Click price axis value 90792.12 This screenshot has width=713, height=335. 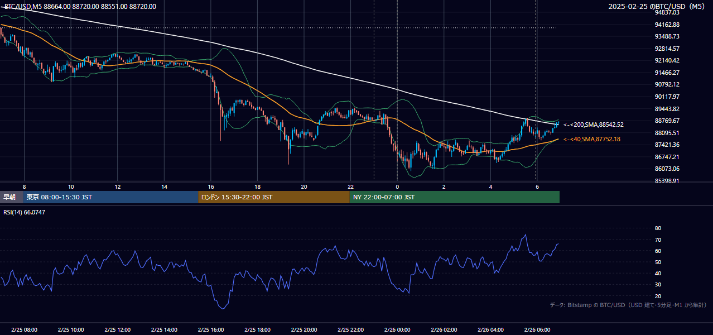click(x=667, y=84)
